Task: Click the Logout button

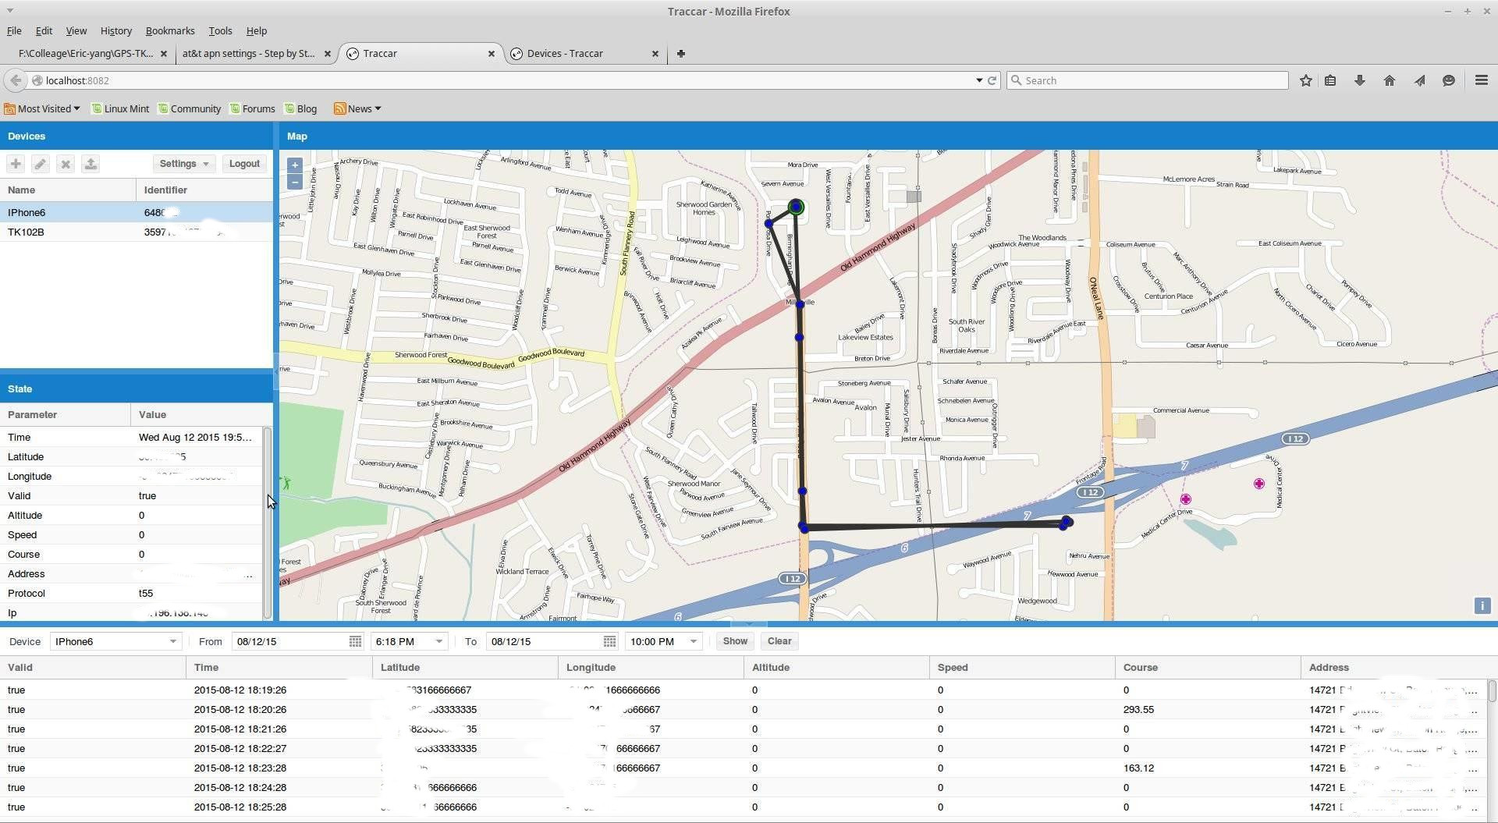Action: tap(244, 164)
